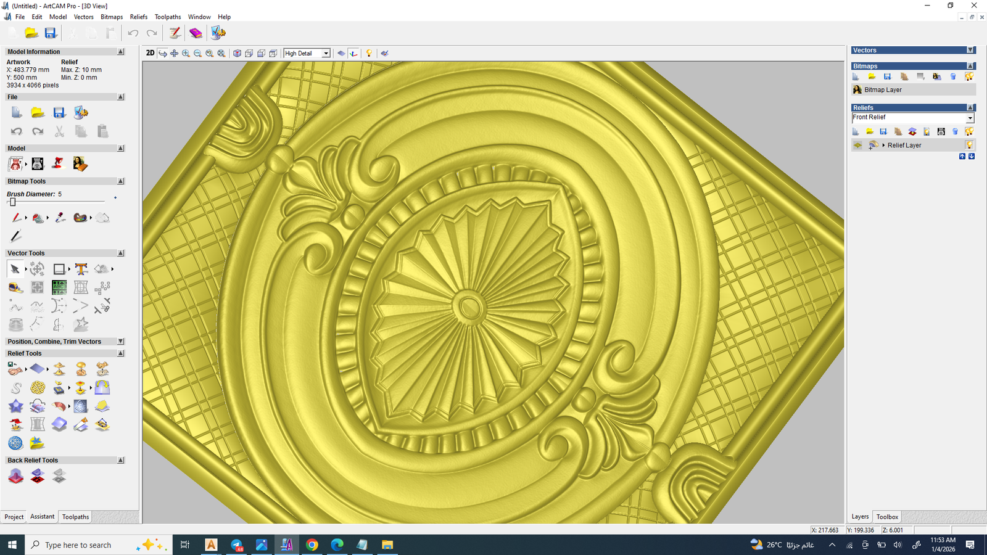Toggle visibility of the Relief Layer lightbulb

point(969,145)
